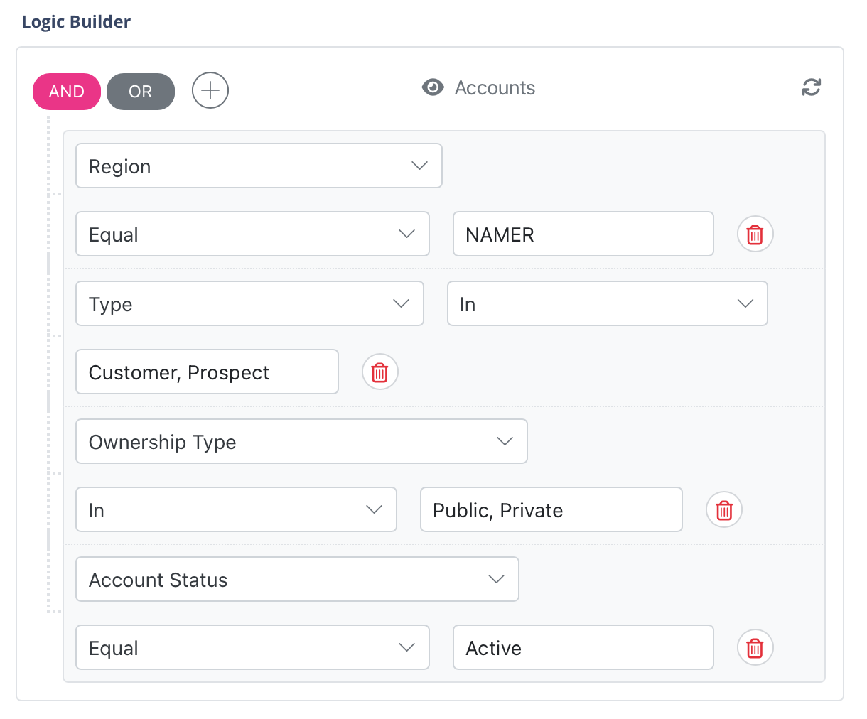Click the NAMER value input field
The width and height of the screenshot is (867, 719).
pos(583,234)
